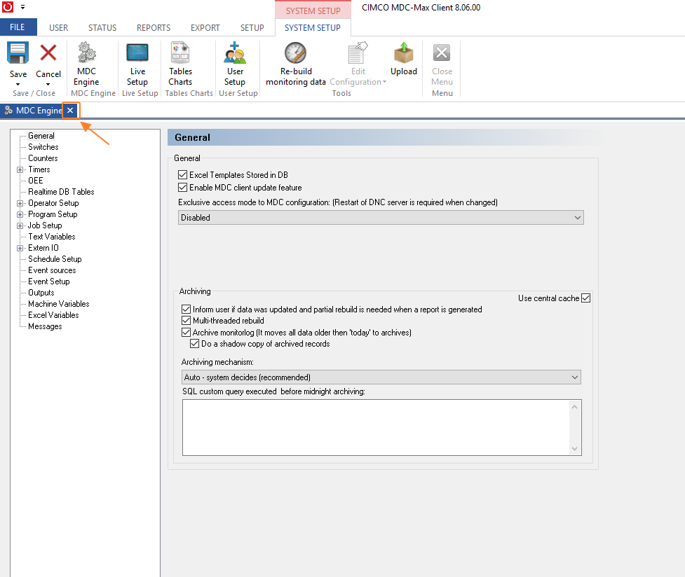
Task: Switch to the STATUS ribbon tab
Action: click(x=102, y=27)
